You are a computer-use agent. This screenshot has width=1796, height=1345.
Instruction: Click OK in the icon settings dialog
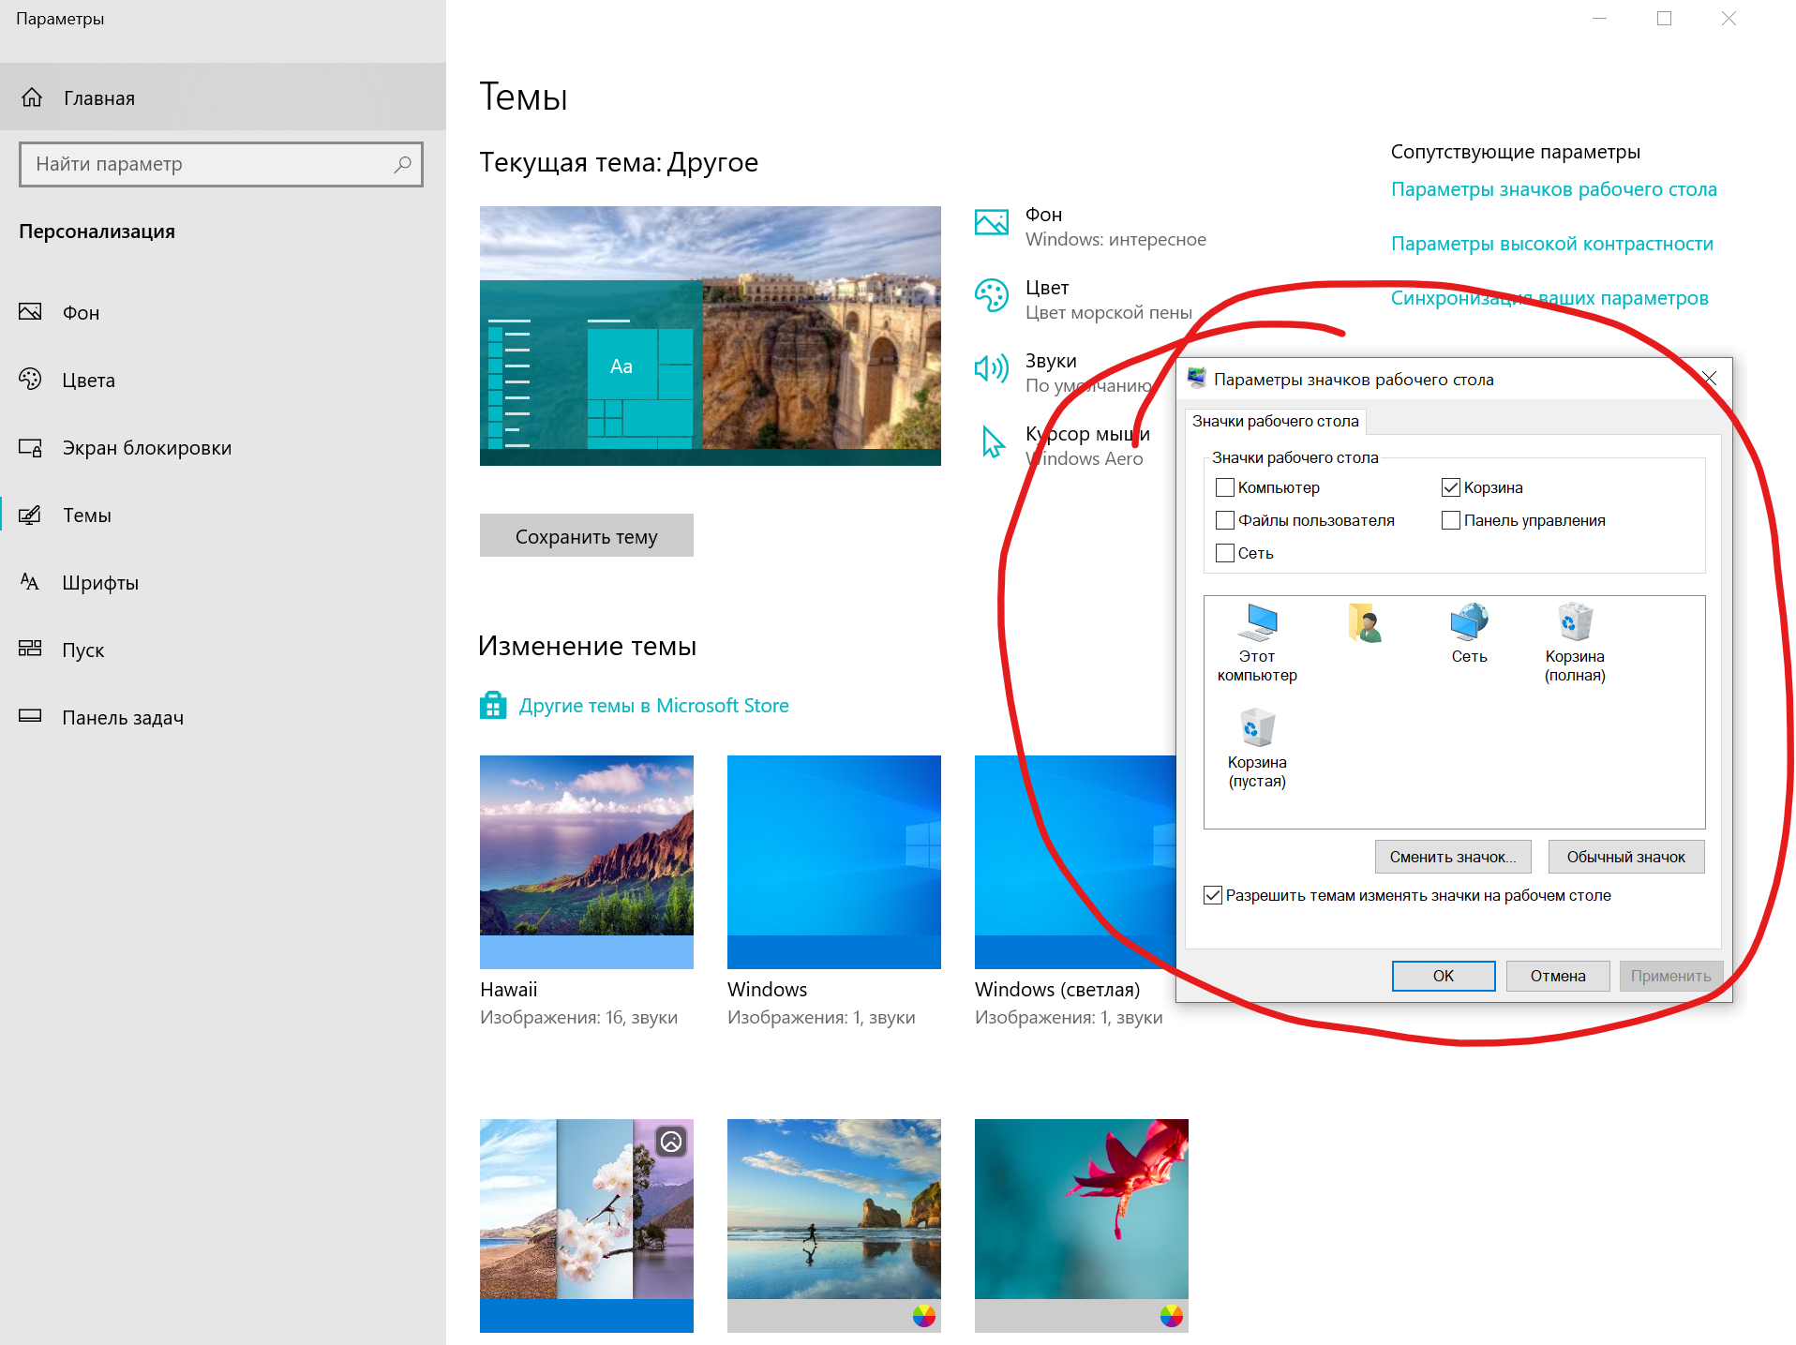tap(1443, 976)
